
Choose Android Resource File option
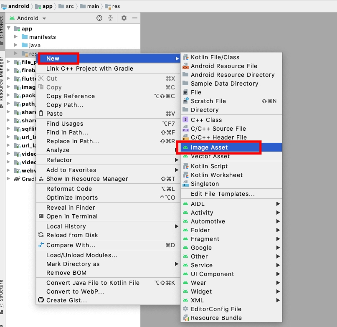click(224, 66)
